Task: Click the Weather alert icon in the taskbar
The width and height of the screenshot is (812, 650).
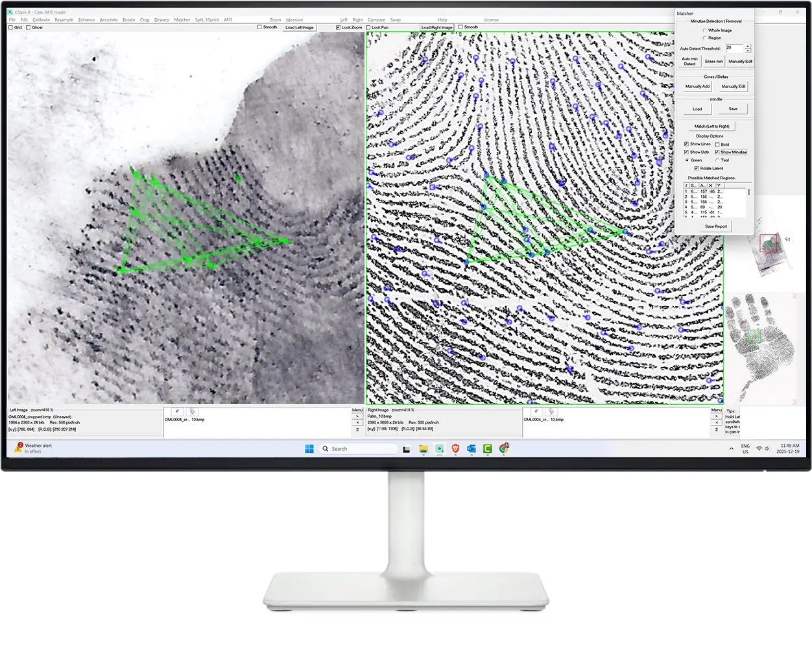Action: pos(19,448)
